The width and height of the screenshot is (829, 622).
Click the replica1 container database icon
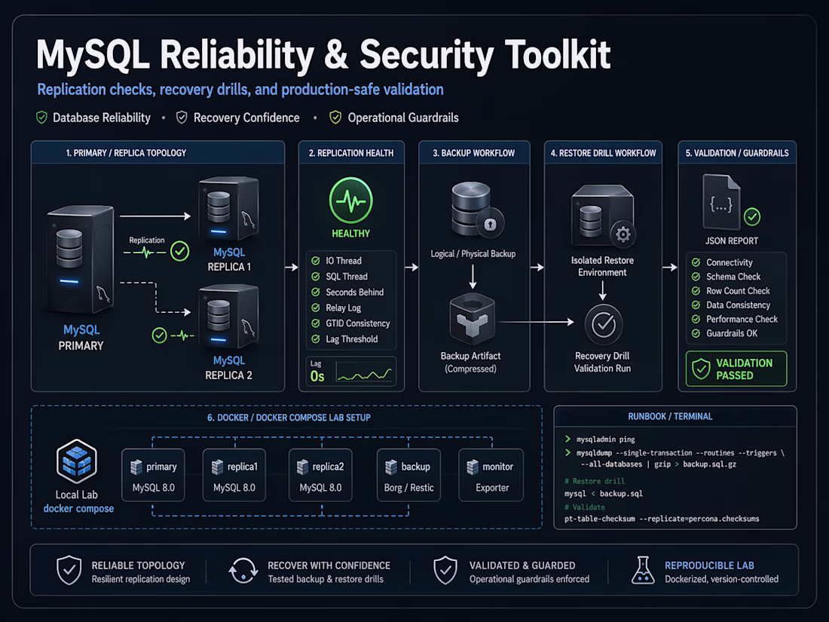217,467
